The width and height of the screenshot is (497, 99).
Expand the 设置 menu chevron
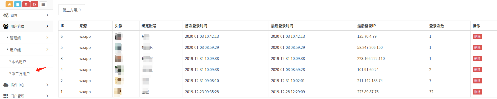47,15
